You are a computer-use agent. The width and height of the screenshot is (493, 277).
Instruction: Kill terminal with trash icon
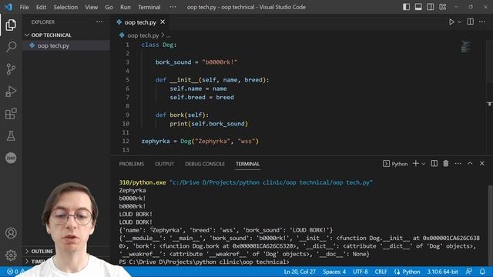click(x=446, y=163)
